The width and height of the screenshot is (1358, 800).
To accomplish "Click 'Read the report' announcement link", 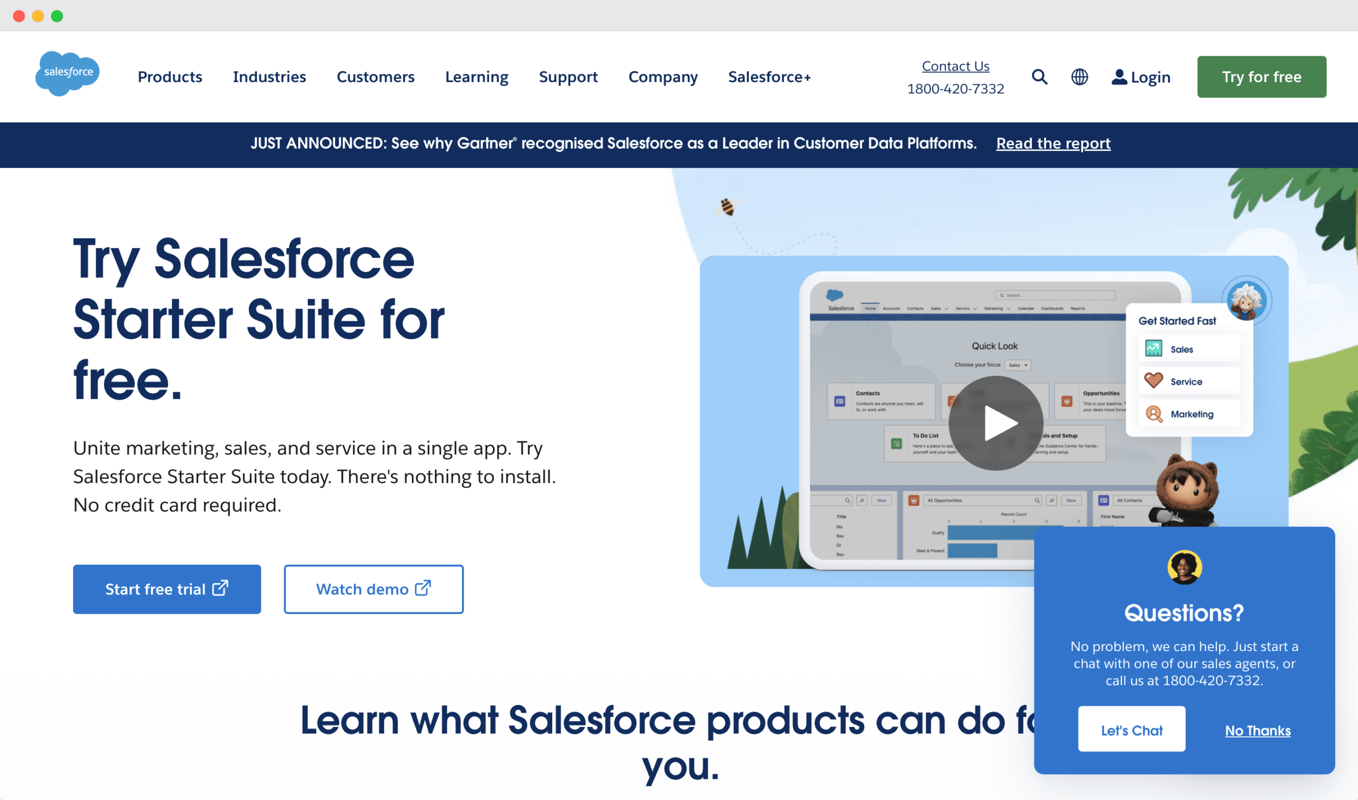I will 1053,144.
